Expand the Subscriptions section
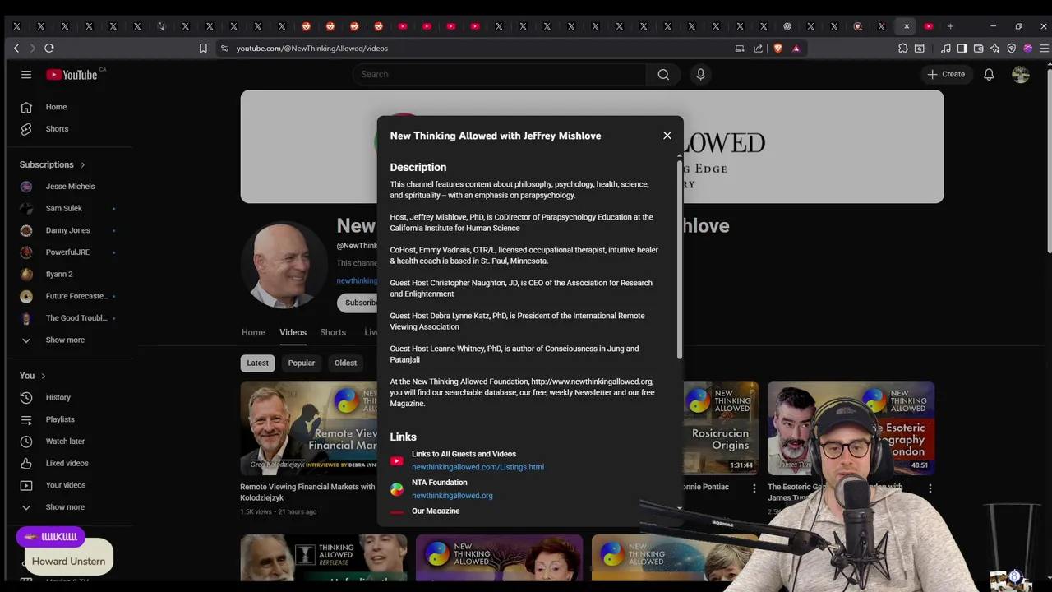This screenshot has height=592, width=1052. point(53,164)
